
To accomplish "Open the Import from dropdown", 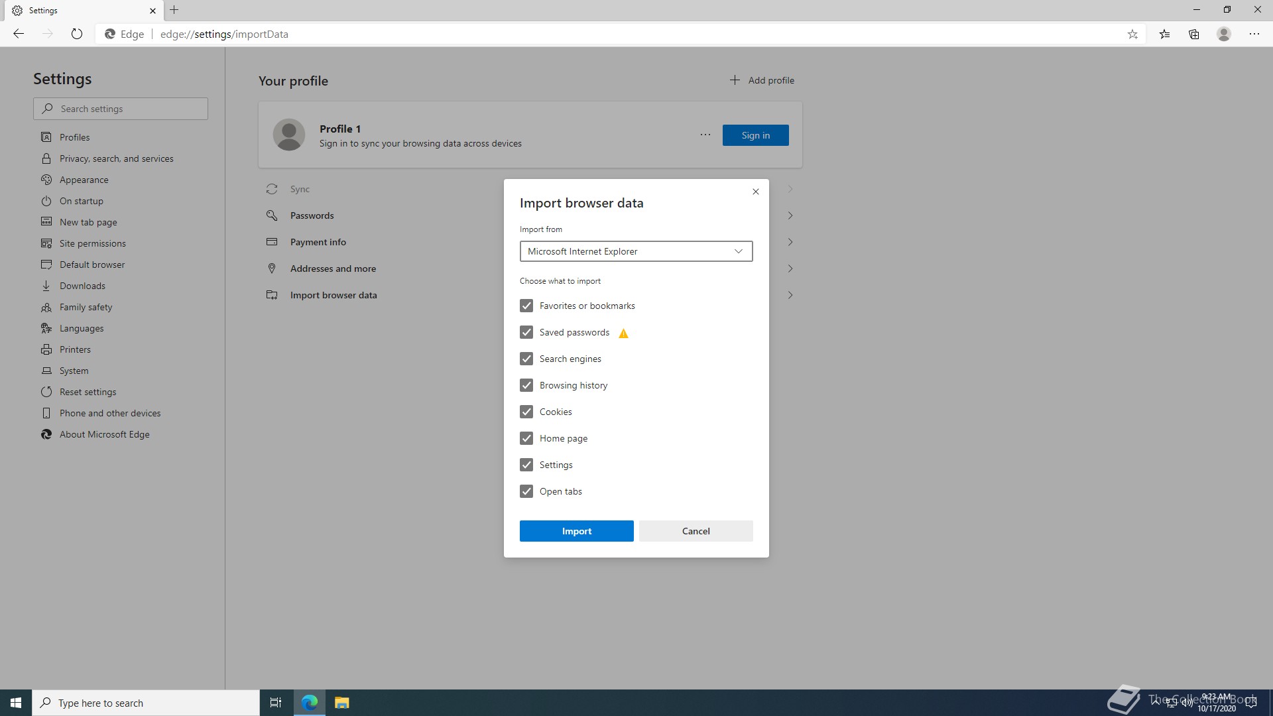I will point(636,251).
